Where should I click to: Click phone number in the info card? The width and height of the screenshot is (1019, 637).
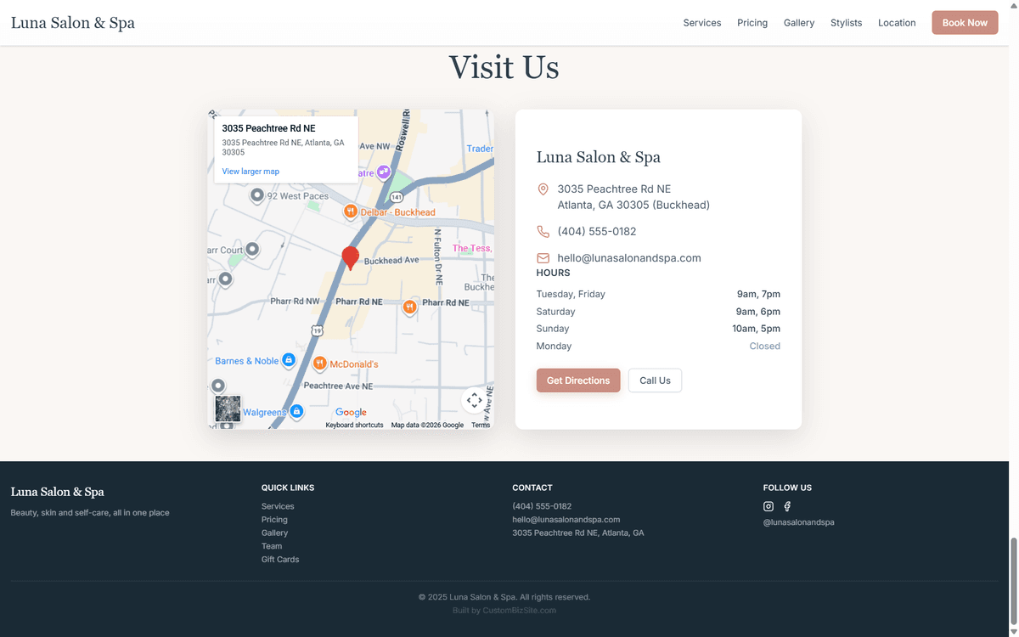[x=597, y=232]
